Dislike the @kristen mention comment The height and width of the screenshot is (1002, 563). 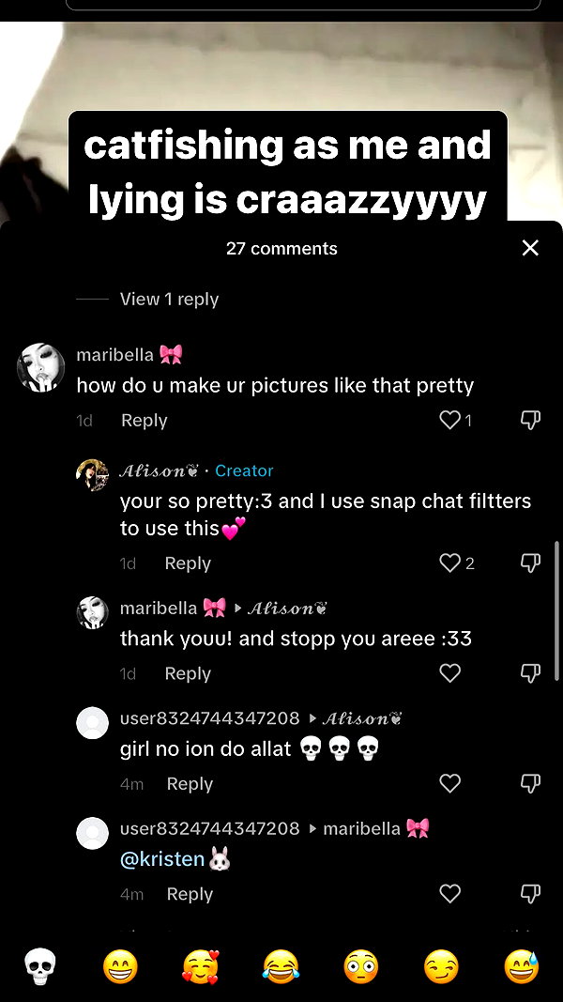click(x=530, y=893)
